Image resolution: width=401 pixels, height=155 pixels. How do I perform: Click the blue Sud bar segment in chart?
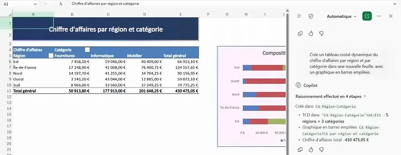pos(247,68)
